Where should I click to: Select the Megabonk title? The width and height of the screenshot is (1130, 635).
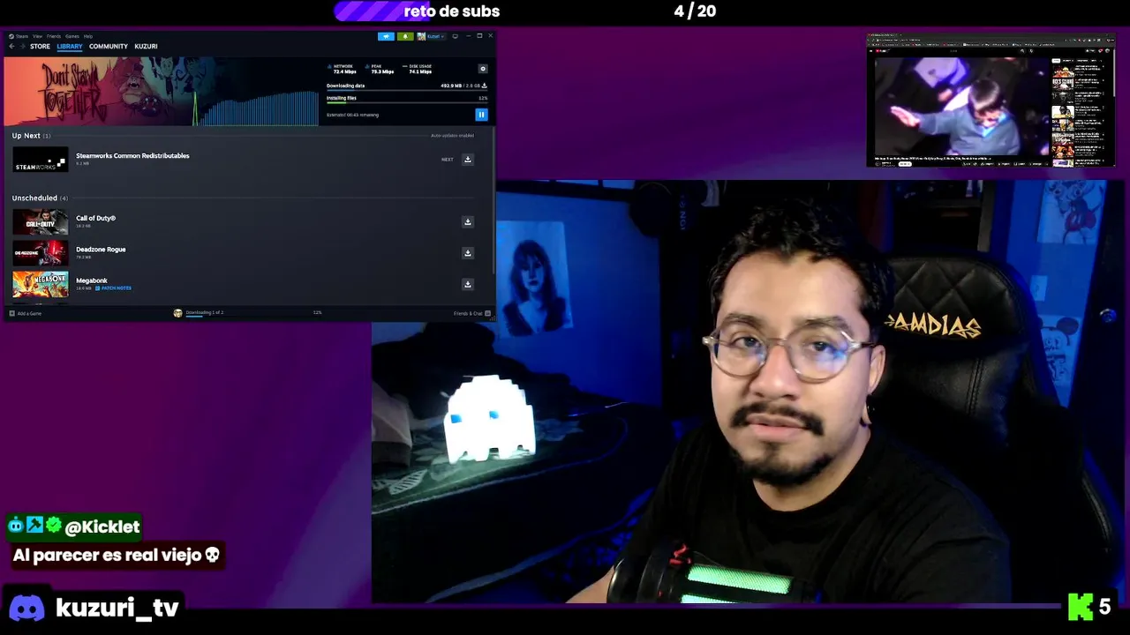(92, 280)
